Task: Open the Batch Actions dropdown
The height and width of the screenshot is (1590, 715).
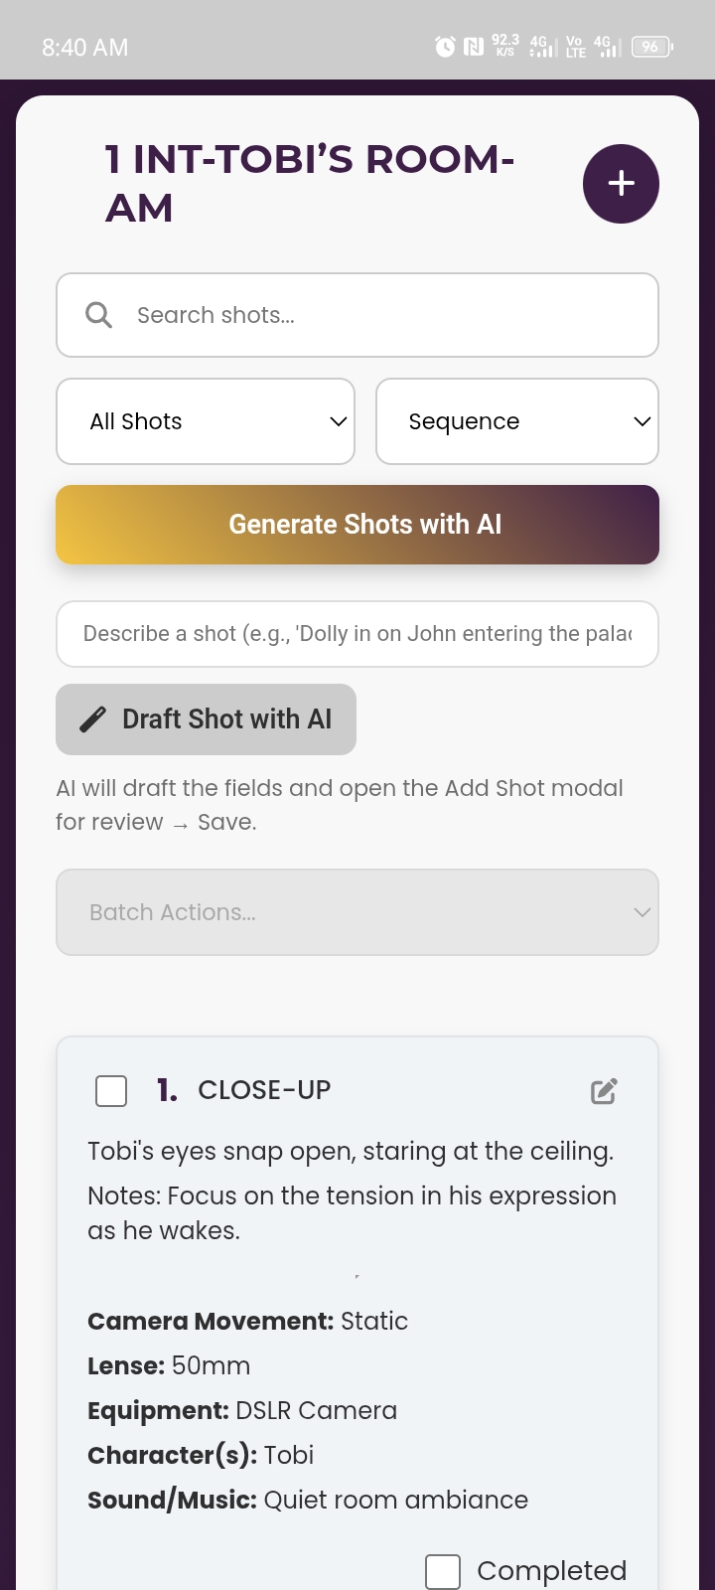Action: 357,911
